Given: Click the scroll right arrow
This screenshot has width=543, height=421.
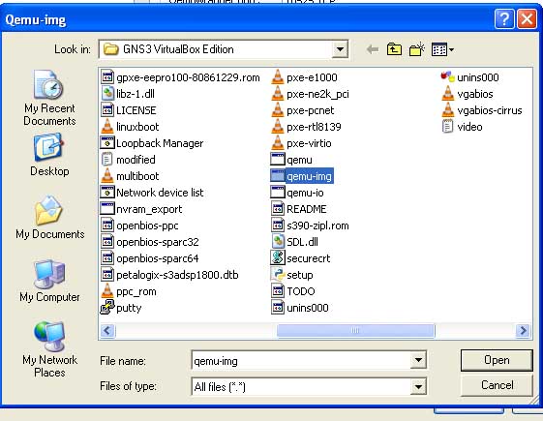Looking at the screenshot, I should (523, 331).
